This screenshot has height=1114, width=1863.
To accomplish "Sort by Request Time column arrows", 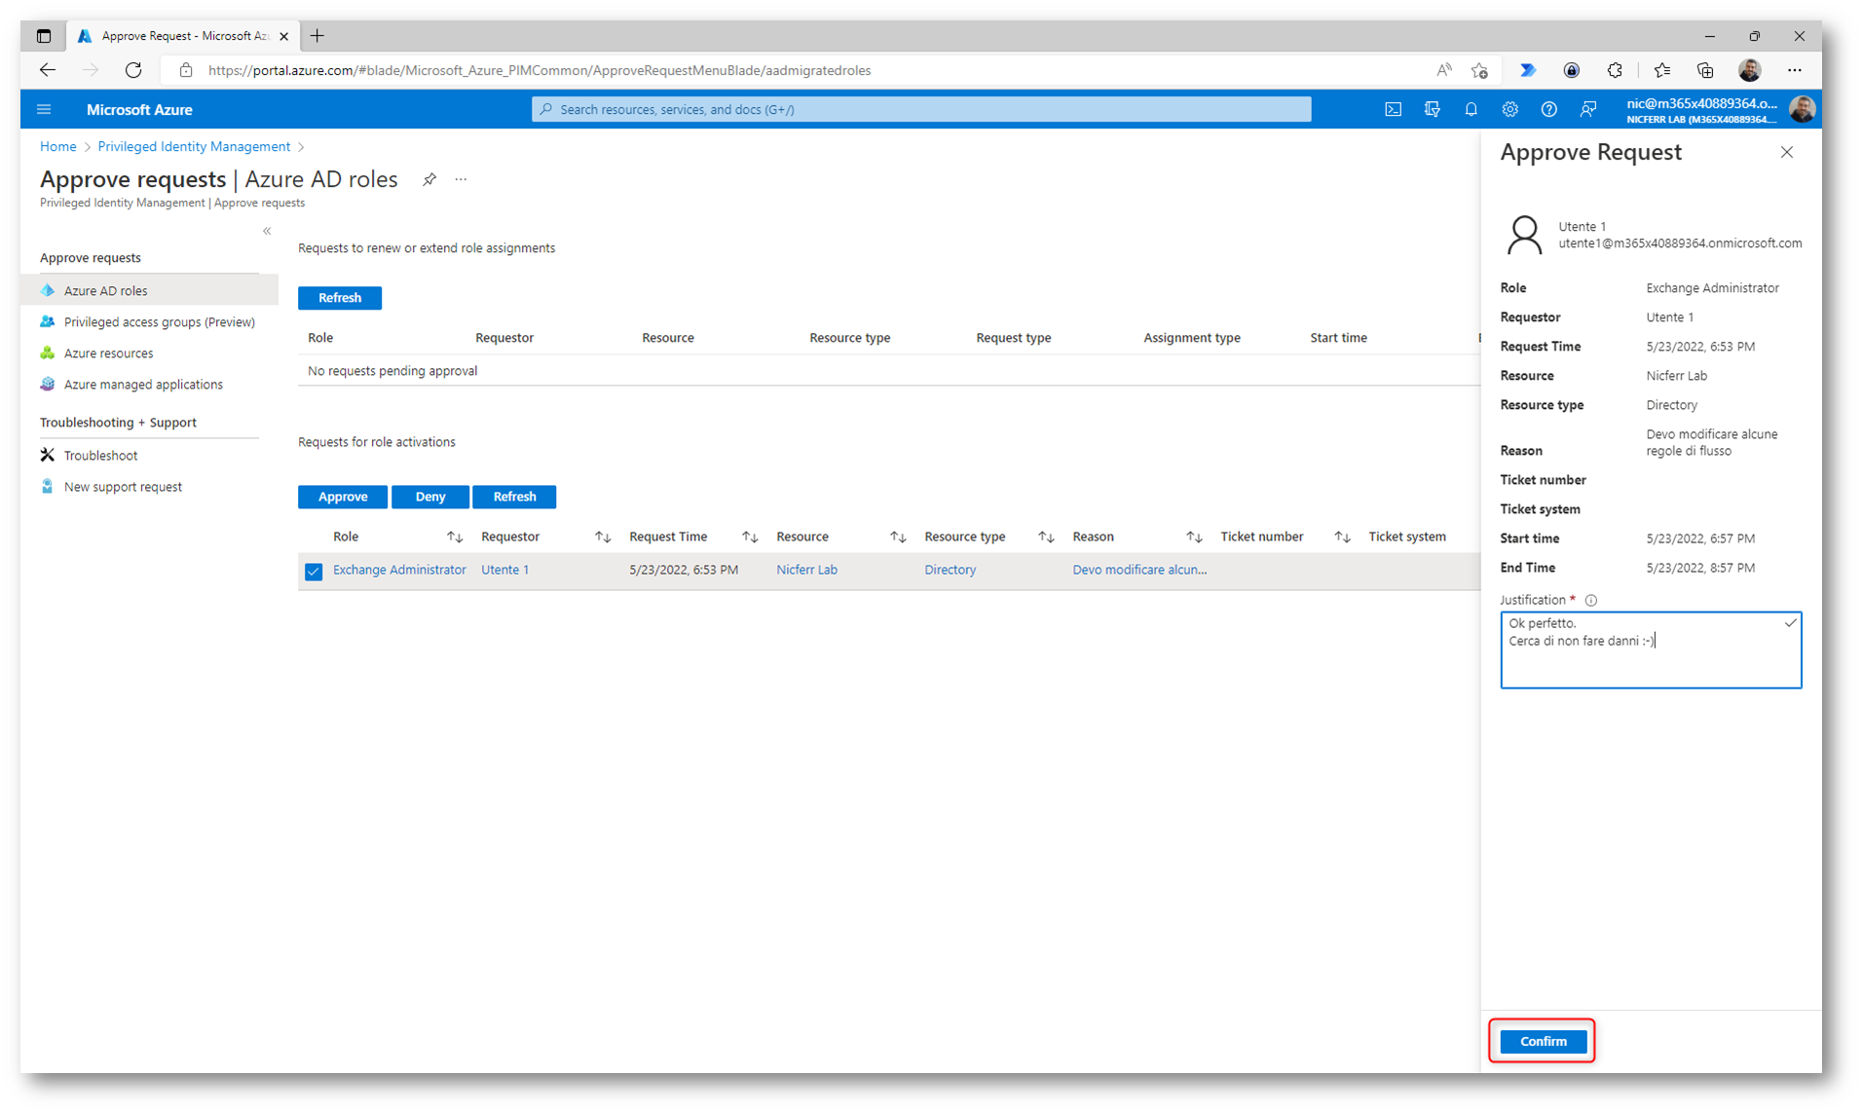I will pyautogui.click(x=750, y=538).
